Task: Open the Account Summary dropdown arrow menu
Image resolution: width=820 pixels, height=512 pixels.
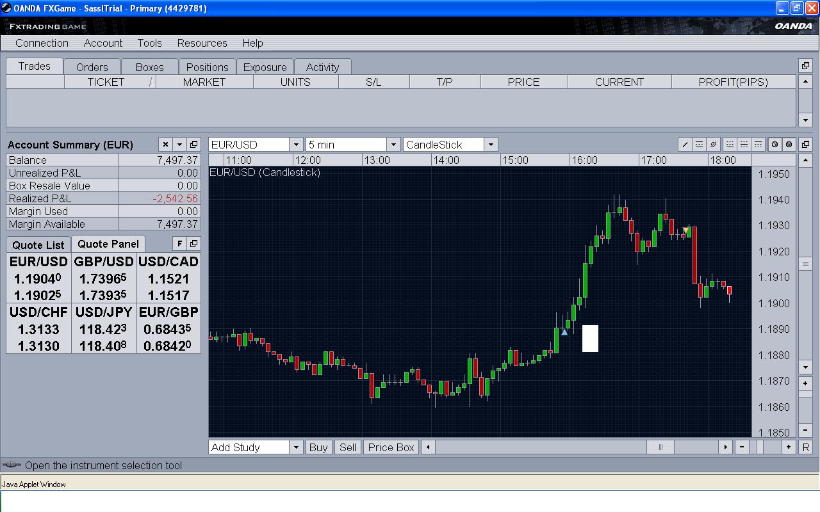Action: (x=179, y=145)
